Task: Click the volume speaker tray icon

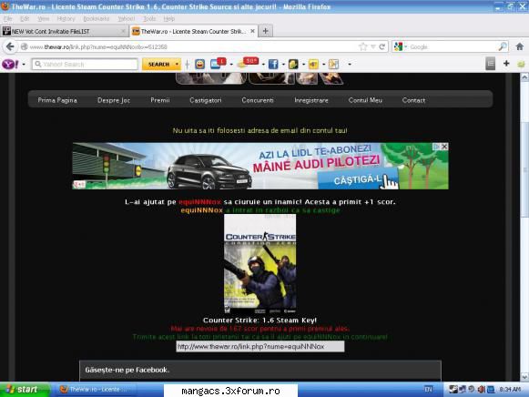Action: [481, 390]
